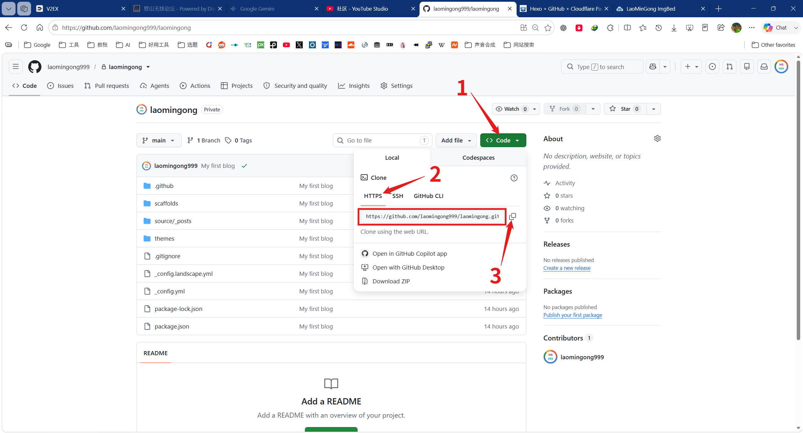Screen dimensions: 803x433
Task: Open the X bookmark in favorites bar
Action: click(299, 45)
